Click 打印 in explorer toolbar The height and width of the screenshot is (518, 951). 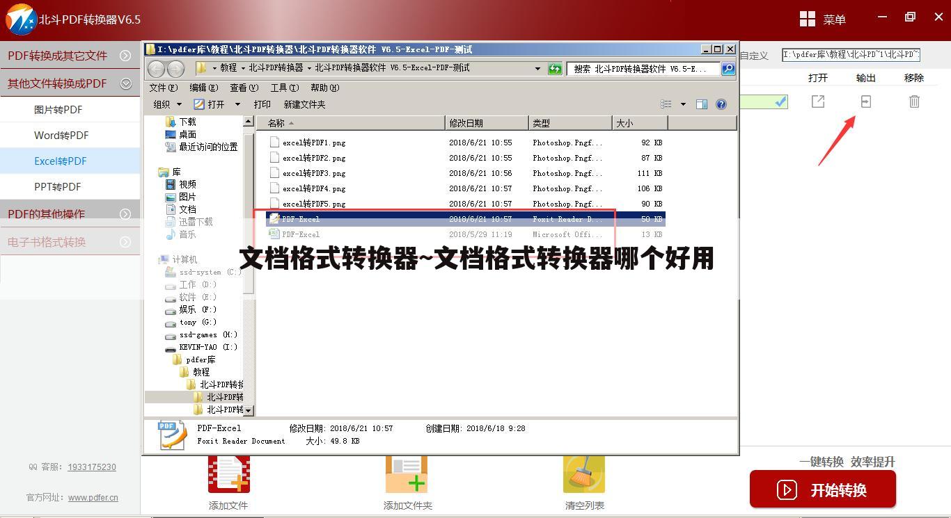point(262,104)
